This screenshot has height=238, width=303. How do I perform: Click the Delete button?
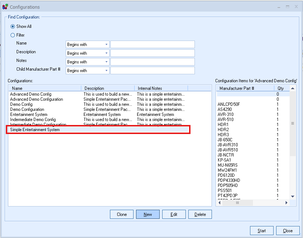[200, 214]
